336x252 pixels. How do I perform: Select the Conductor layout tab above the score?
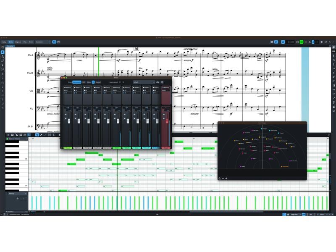tap(10, 46)
